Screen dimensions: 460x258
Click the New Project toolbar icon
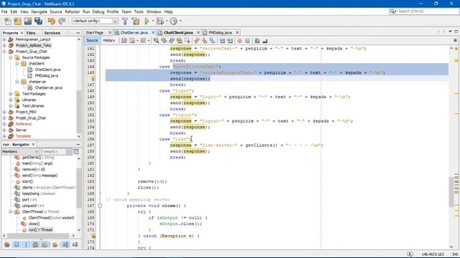(x=17, y=21)
